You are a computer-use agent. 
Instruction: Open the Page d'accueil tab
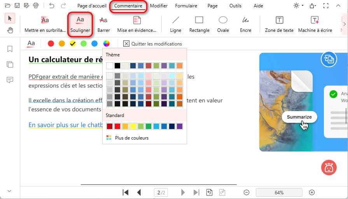(92, 6)
